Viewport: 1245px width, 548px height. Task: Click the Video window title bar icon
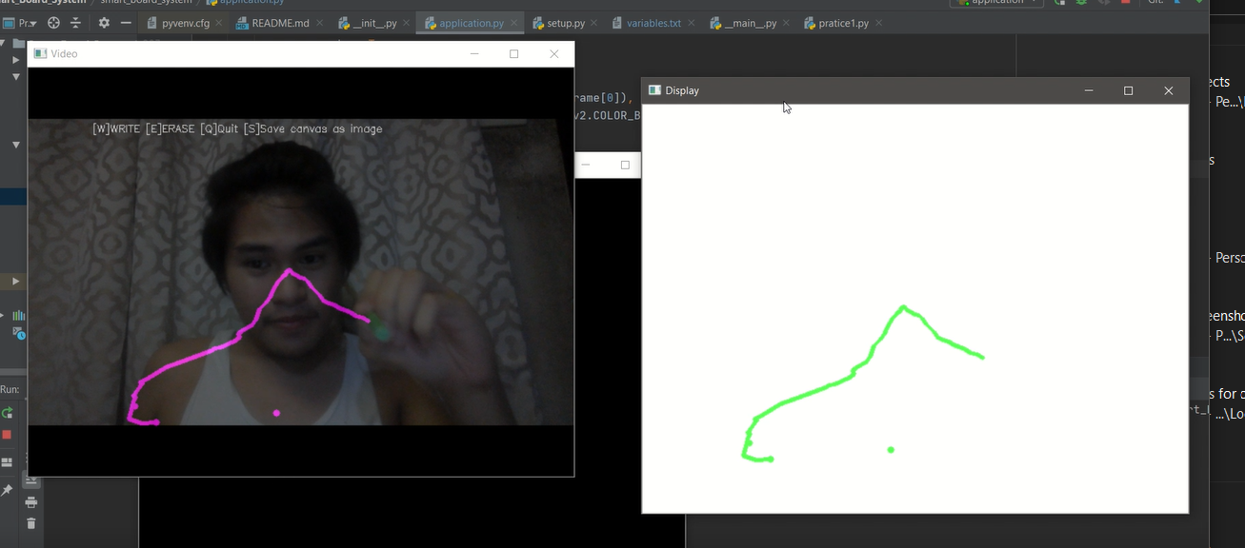click(40, 54)
